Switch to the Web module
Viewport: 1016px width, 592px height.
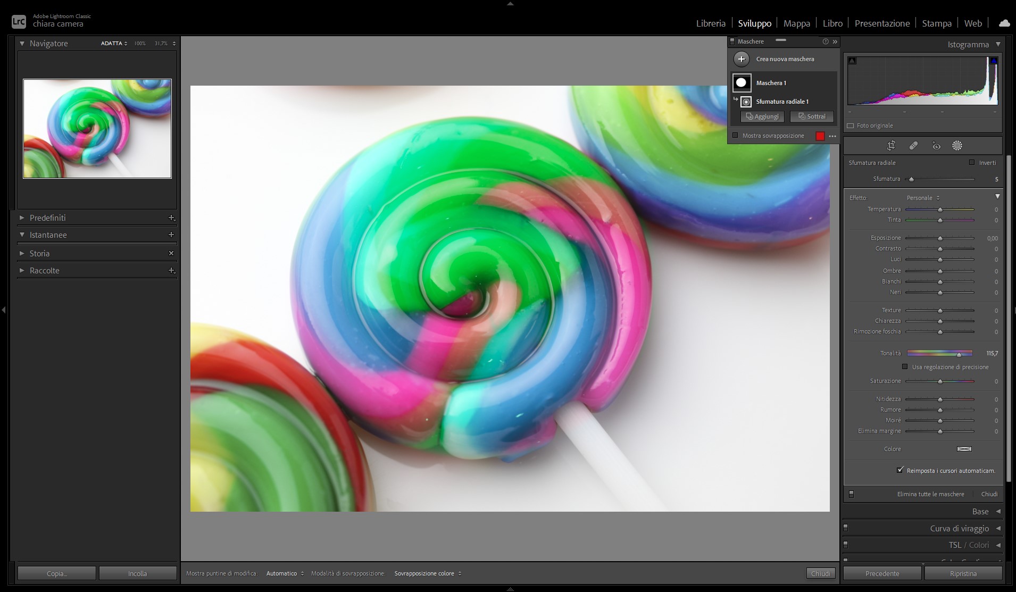[973, 23]
